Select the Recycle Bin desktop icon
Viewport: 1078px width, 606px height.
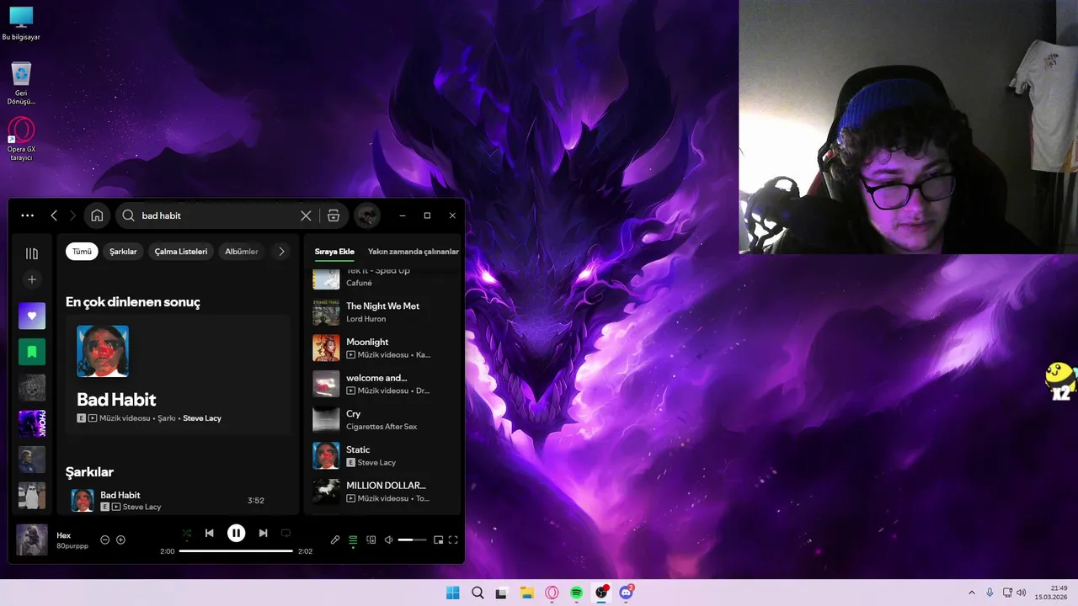[21, 83]
